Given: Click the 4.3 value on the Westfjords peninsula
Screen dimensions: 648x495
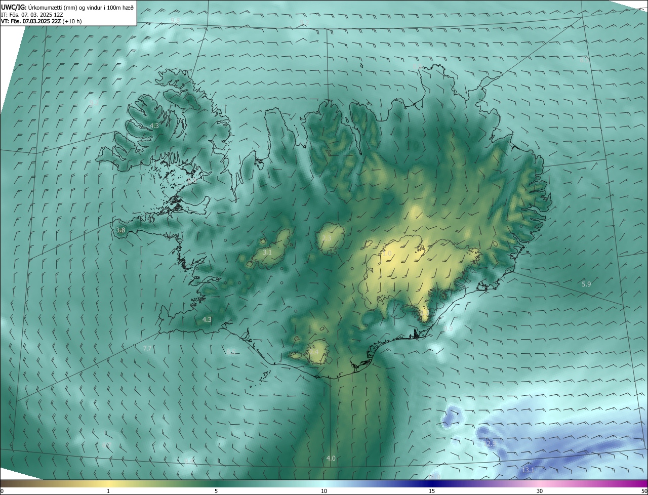Looking at the screenshot, I should click(154, 126).
